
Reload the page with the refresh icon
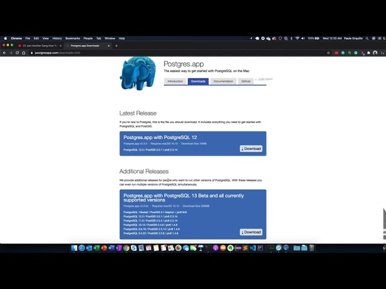(17, 53)
